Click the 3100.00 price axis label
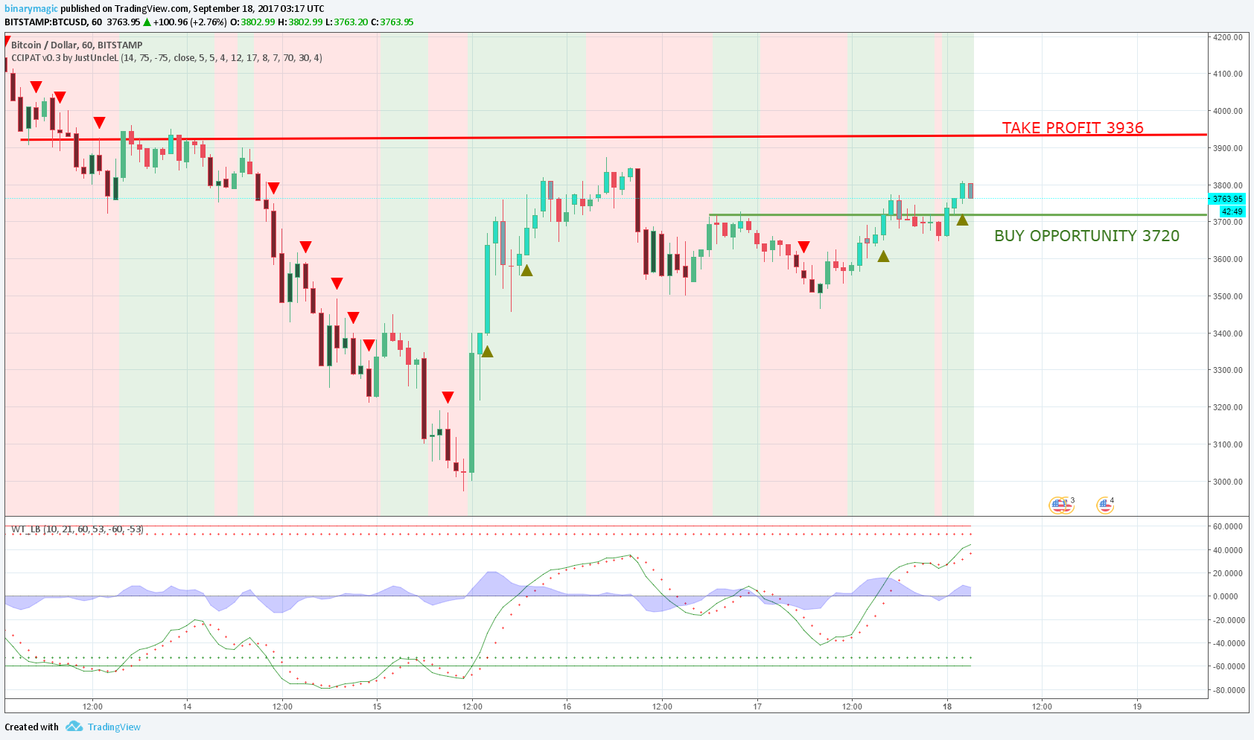1254x740 pixels. (1228, 444)
